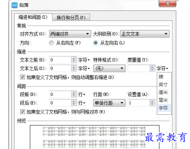
Task: Decrease the 度量值 with down arrow
Action: (152, 70)
